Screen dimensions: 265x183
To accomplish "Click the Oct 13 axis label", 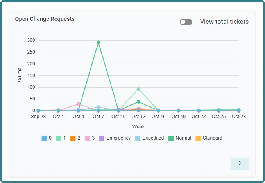I will (x=138, y=117).
